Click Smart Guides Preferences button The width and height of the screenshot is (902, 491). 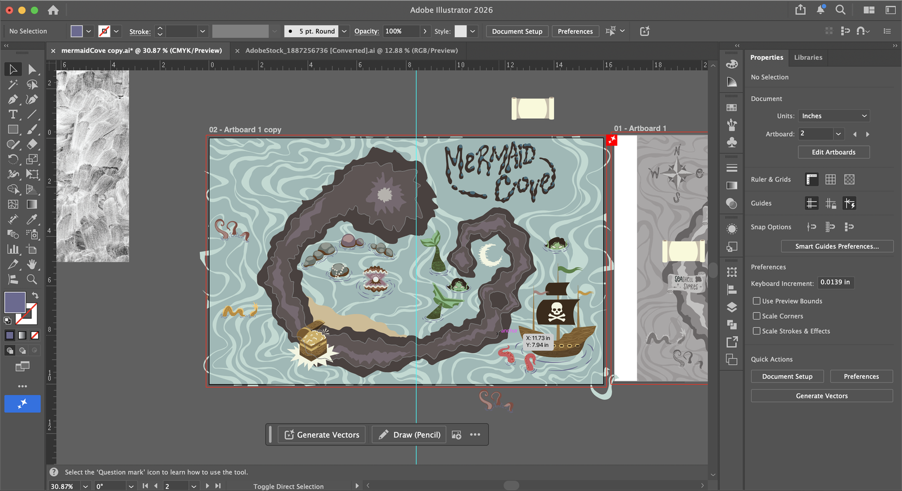(x=837, y=246)
